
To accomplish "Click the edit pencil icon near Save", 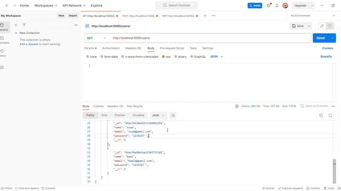I will tap(322, 26).
